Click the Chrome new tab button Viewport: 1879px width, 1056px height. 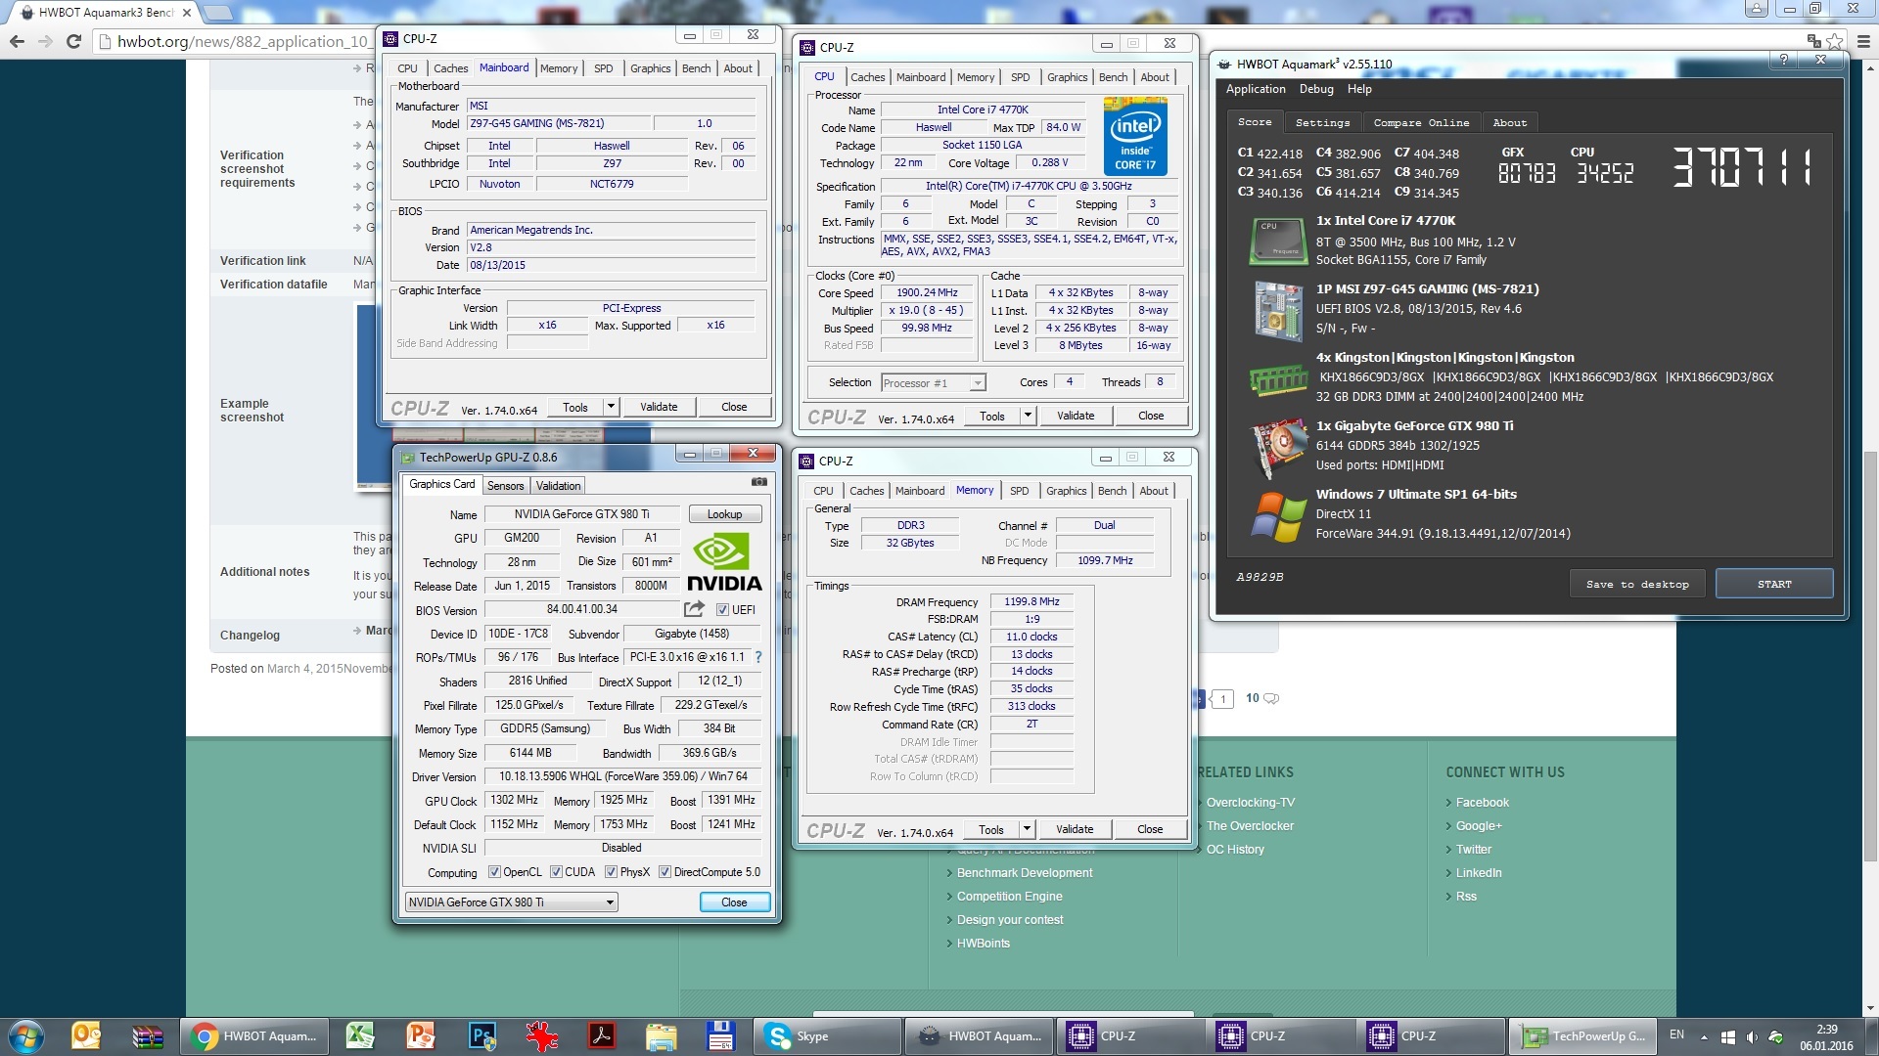[217, 12]
